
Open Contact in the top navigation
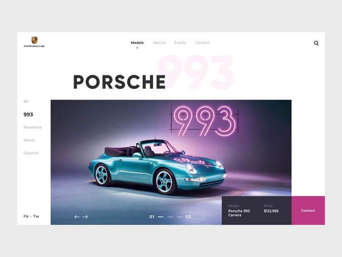[x=203, y=43]
